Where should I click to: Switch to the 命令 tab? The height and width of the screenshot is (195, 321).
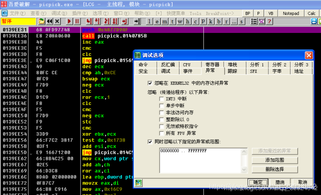point(146,65)
